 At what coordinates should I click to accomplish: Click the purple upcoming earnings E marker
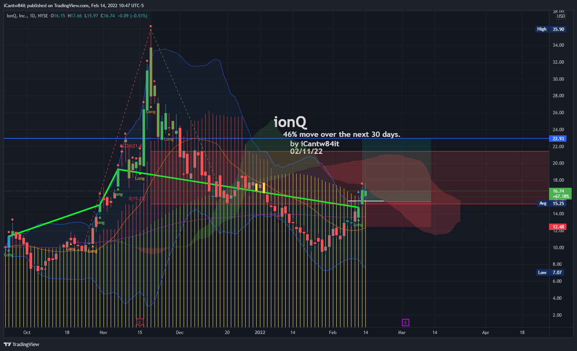(405, 322)
